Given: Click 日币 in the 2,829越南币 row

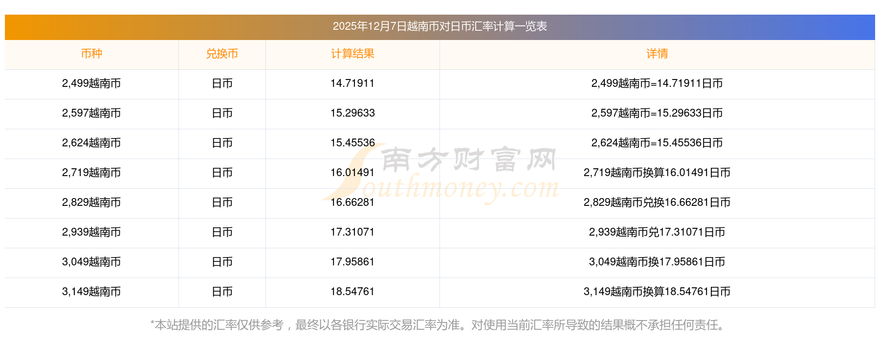Looking at the screenshot, I should tap(222, 202).
